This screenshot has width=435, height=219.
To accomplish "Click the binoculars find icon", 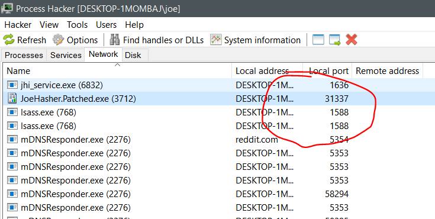I will 115,40.
